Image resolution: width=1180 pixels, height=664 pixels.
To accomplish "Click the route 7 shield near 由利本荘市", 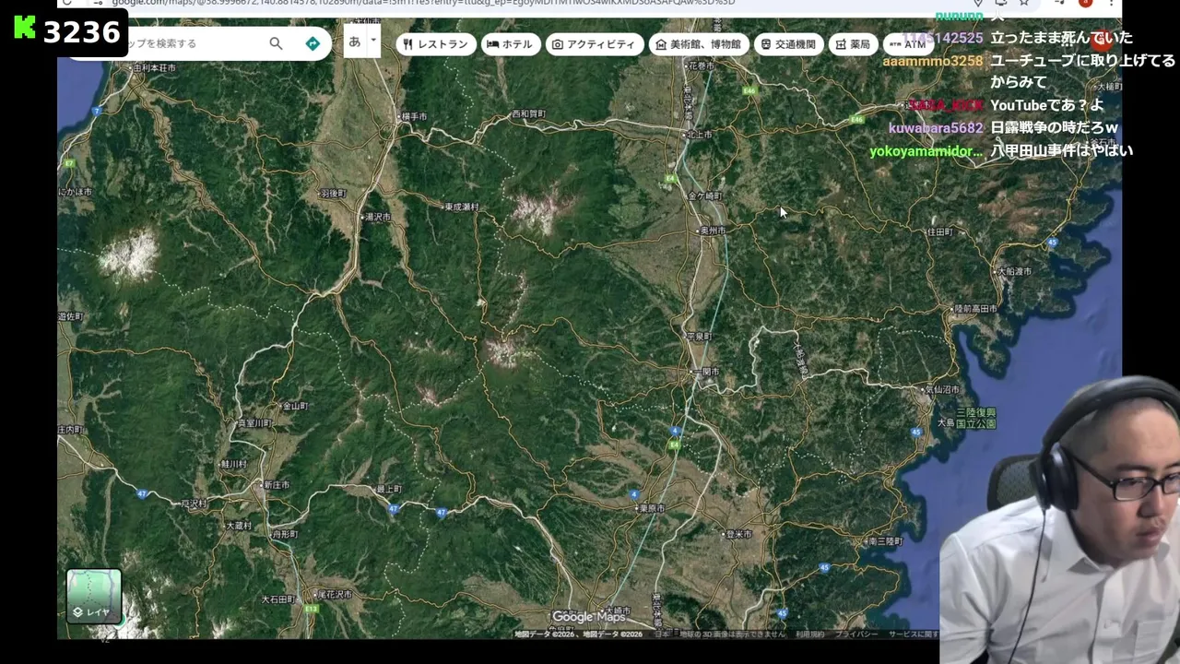I will pyautogui.click(x=95, y=111).
